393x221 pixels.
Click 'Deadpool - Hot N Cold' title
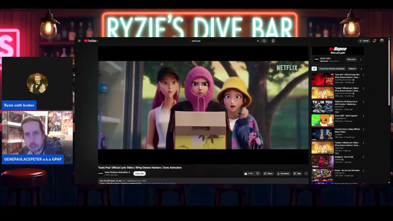(x=344, y=157)
